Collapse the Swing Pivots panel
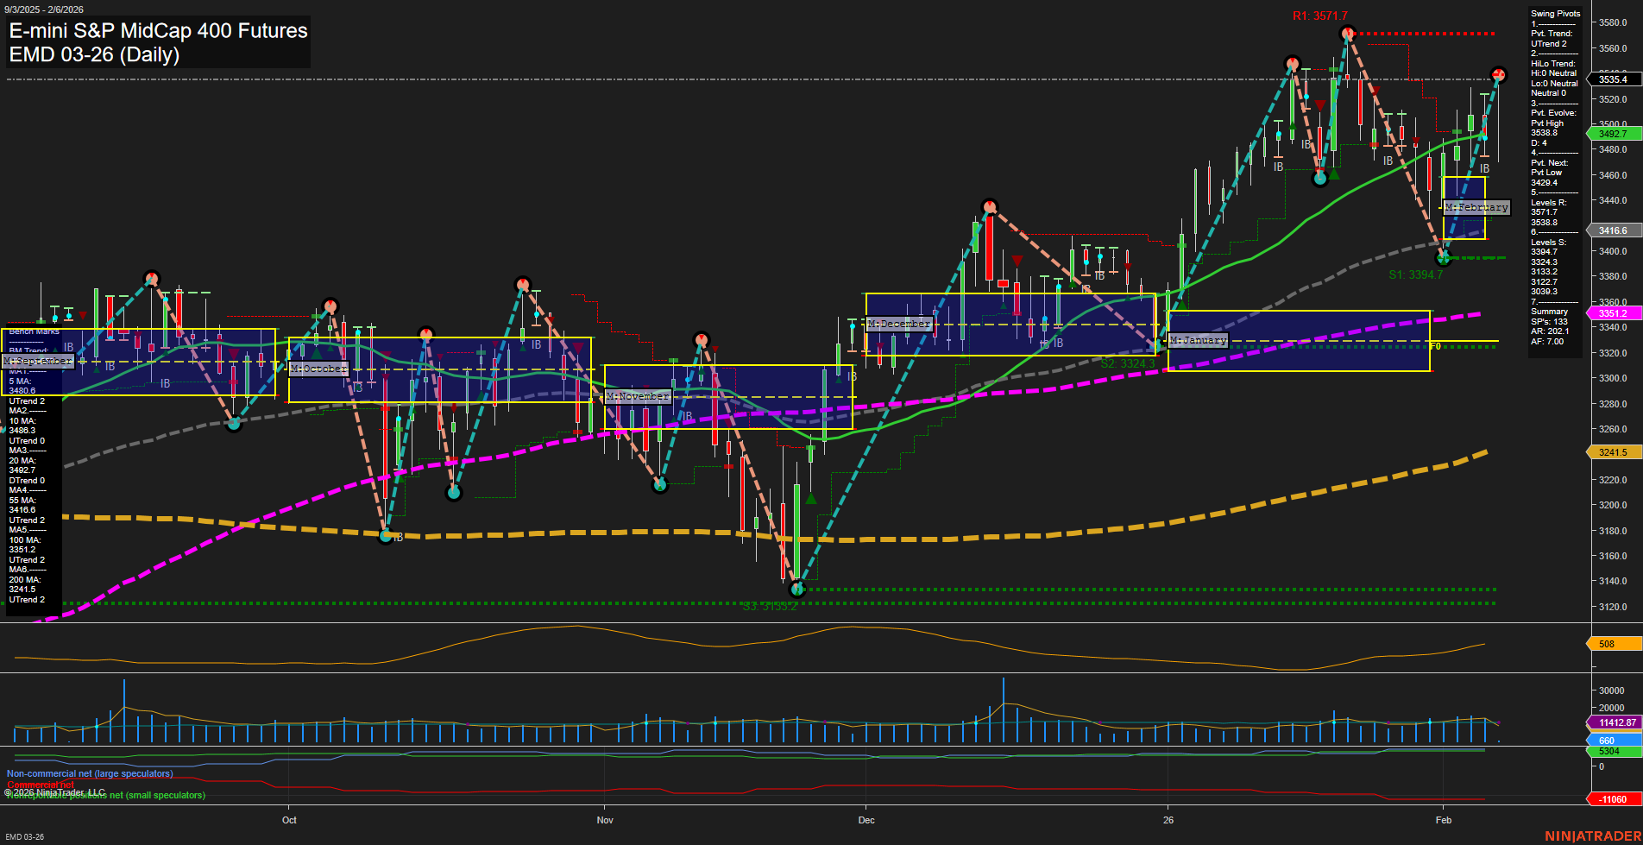The height and width of the screenshot is (845, 1643). click(x=1554, y=13)
